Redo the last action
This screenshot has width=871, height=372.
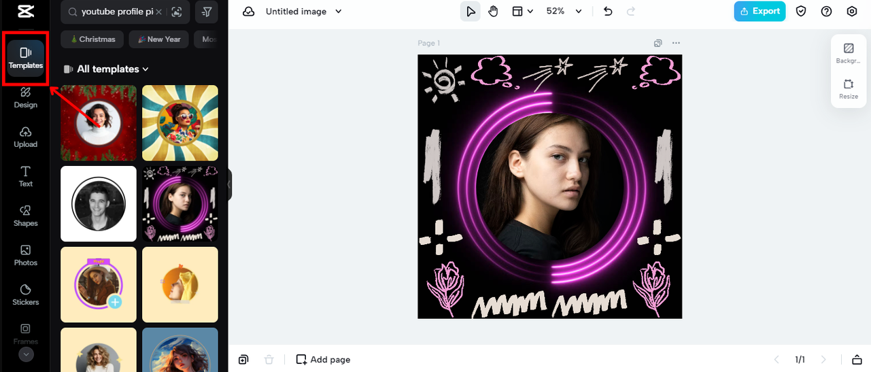pos(631,12)
